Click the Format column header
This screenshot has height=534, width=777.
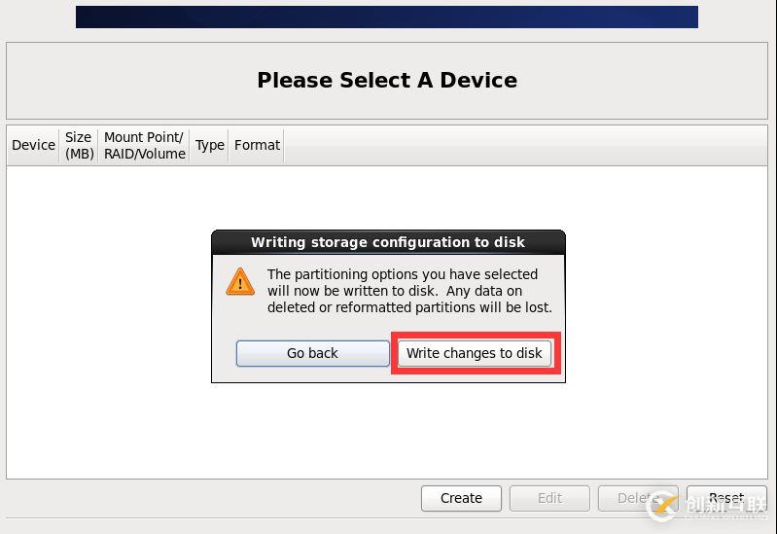257,145
